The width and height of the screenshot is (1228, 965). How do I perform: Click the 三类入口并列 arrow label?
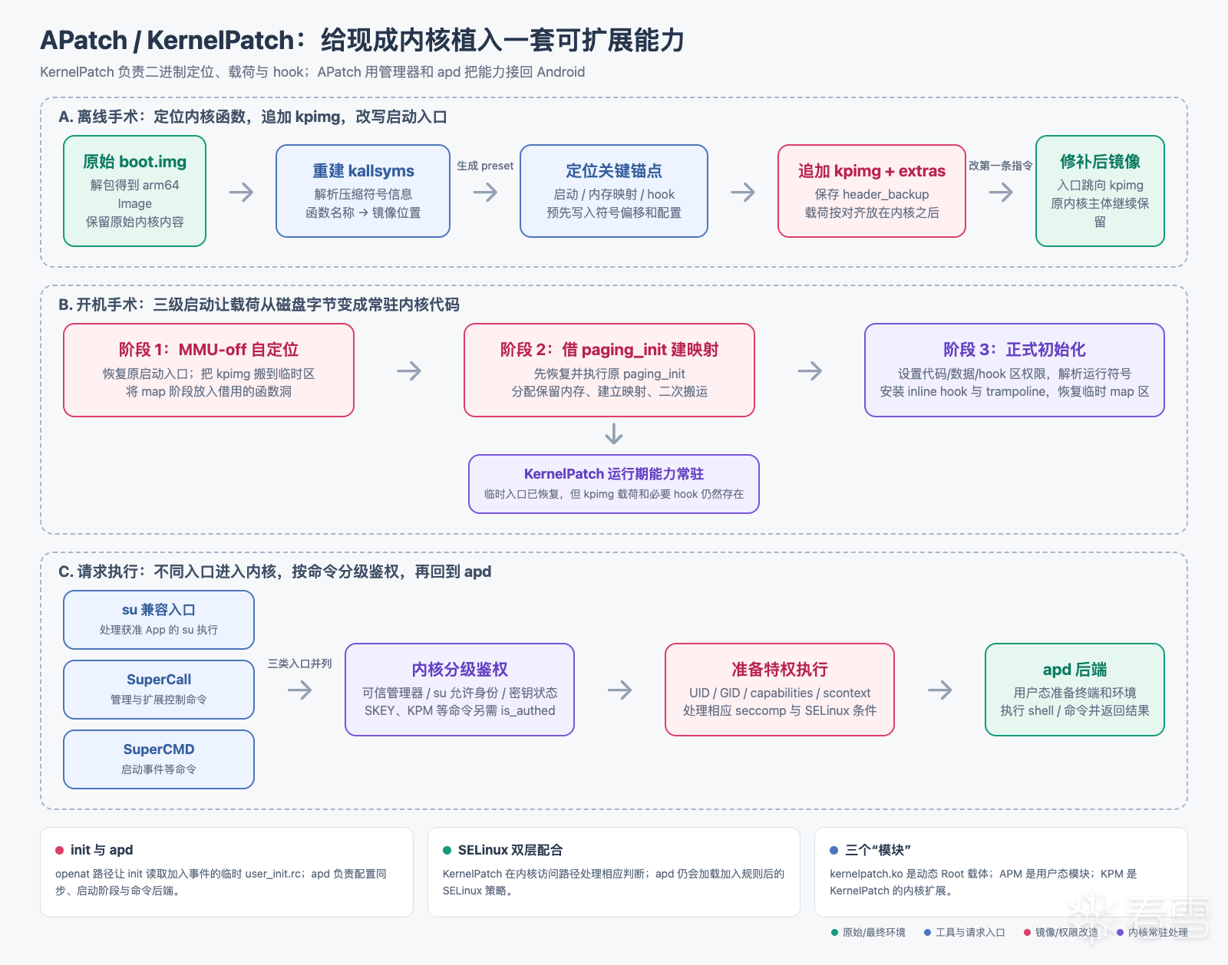(299, 664)
